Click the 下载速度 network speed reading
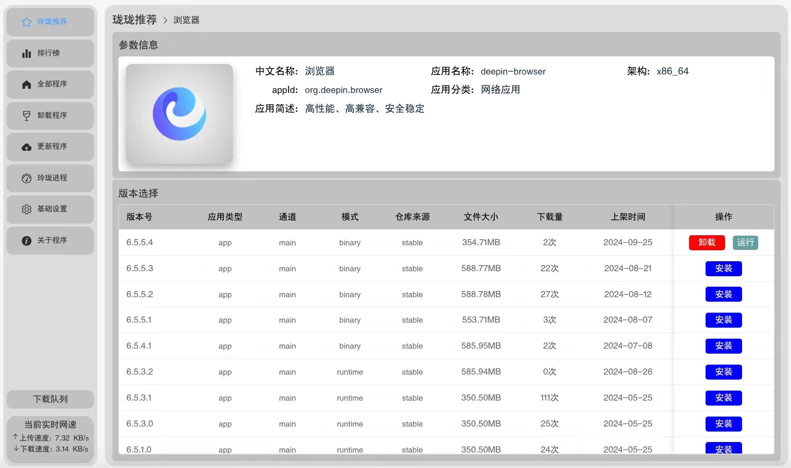Screen dimensions: 791x468 pyautogui.click(x=51, y=449)
